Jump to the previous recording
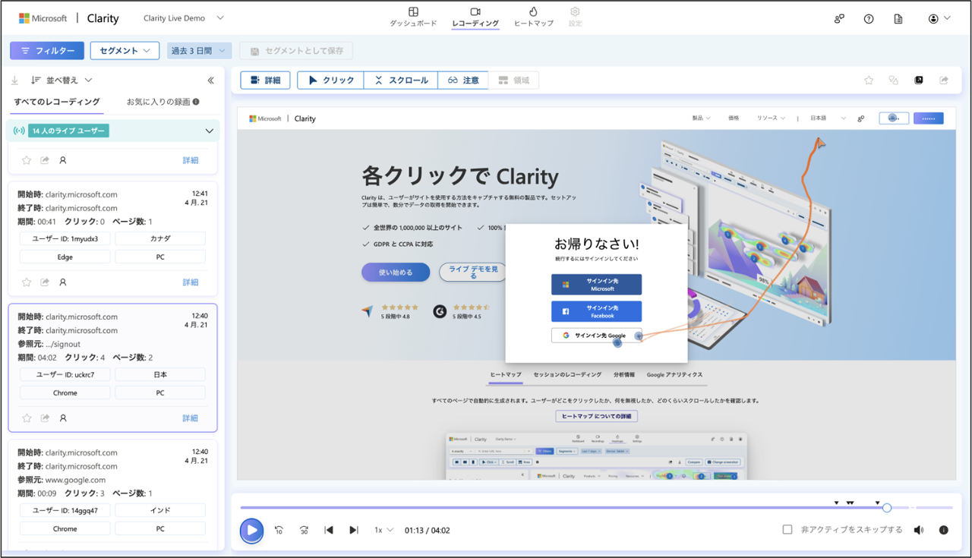 [329, 530]
